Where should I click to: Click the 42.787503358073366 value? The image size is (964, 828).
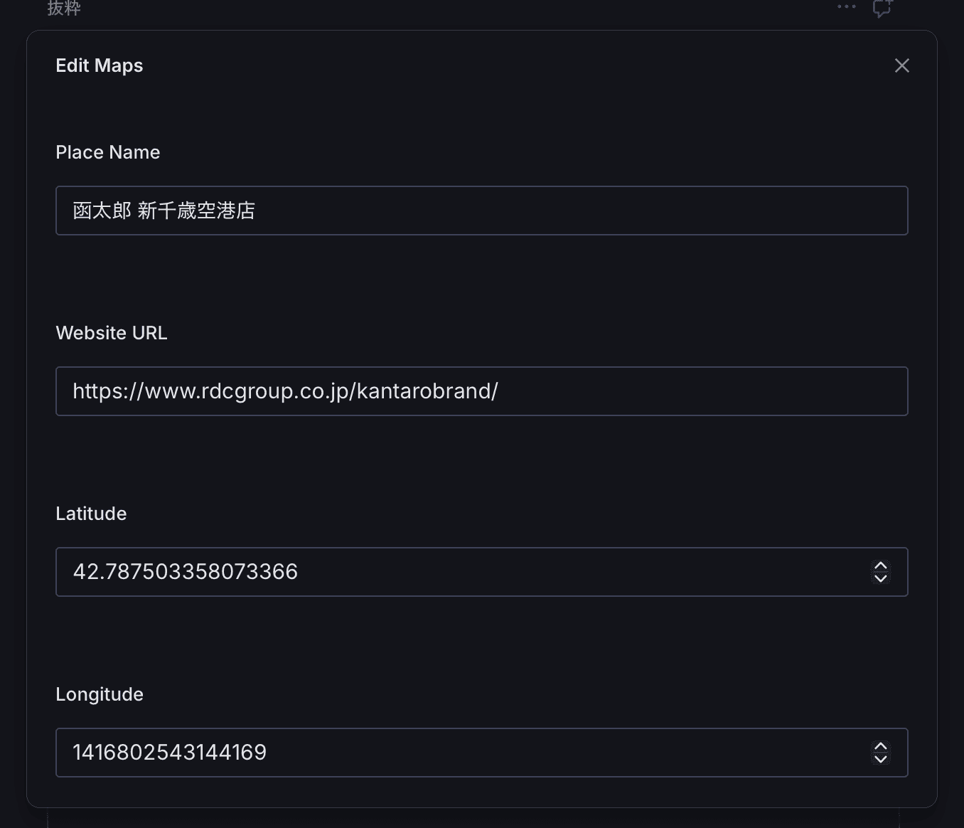tap(185, 572)
